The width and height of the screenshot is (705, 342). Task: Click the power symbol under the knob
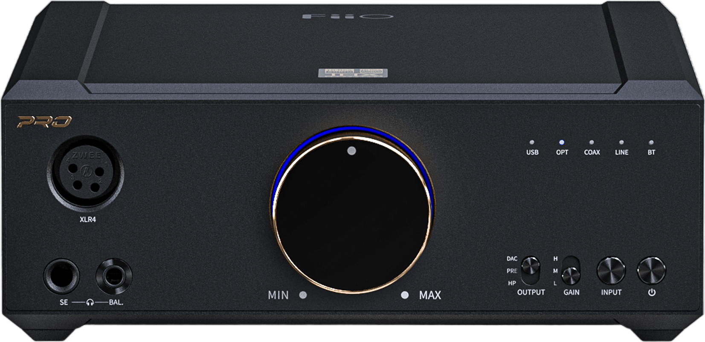point(652,292)
